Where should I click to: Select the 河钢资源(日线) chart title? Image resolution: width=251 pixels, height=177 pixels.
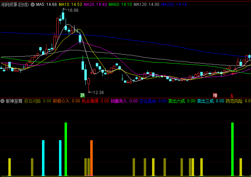click(x=15, y=5)
